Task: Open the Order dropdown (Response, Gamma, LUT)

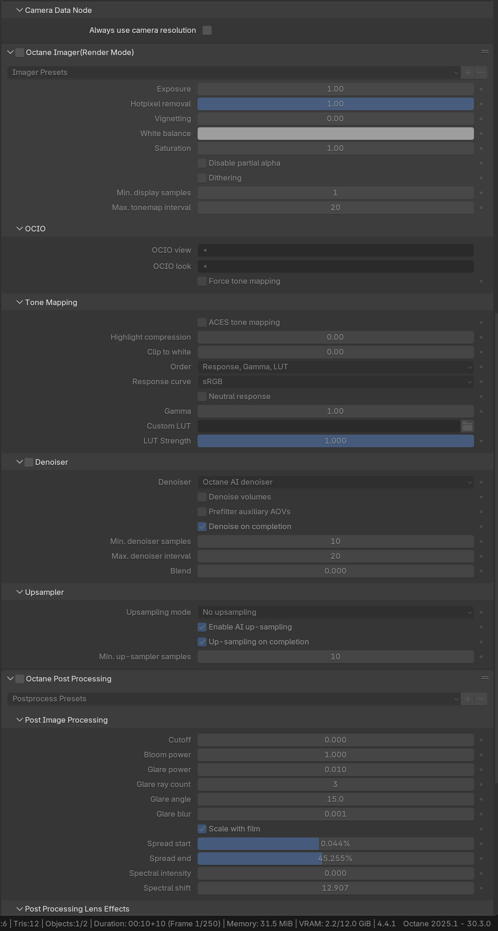Action: point(336,367)
